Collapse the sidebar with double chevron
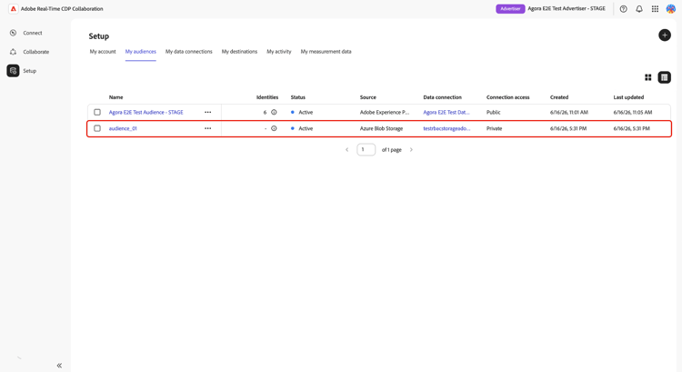The height and width of the screenshot is (372, 682). (x=59, y=366)
